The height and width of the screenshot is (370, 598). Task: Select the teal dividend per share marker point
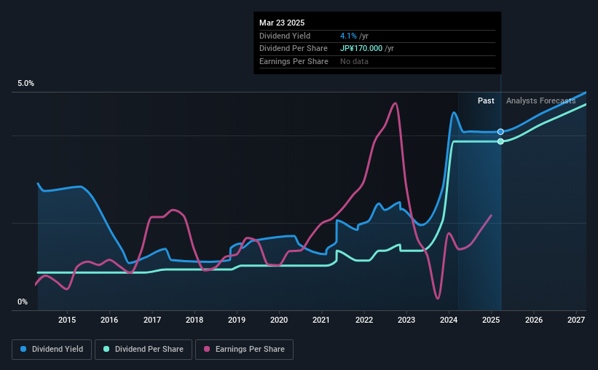(500, 141)
